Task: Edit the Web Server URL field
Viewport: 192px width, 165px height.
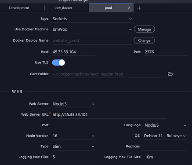Action: (109, 115)
